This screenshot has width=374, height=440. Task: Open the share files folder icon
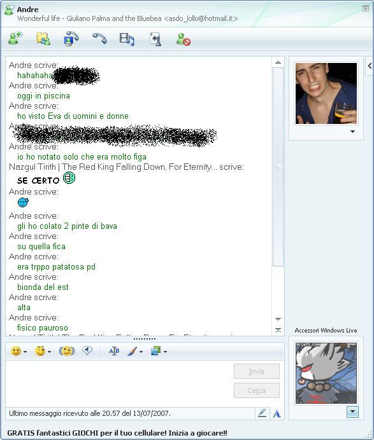coord(43,39)
